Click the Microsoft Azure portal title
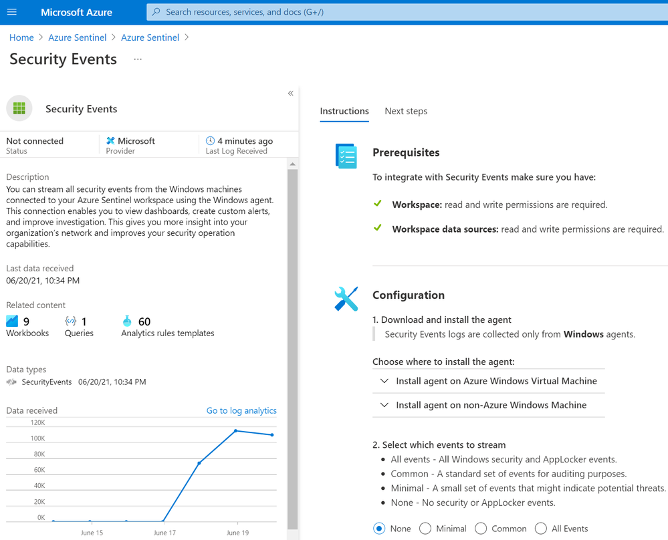Screen dimensions: 668x540 point(77,12)
